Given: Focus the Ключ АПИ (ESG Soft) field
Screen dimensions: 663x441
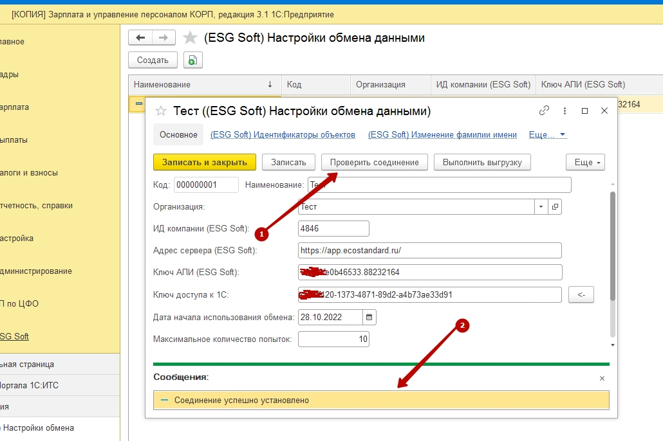Looking at the screenshot, I should (x=430, y=273).
